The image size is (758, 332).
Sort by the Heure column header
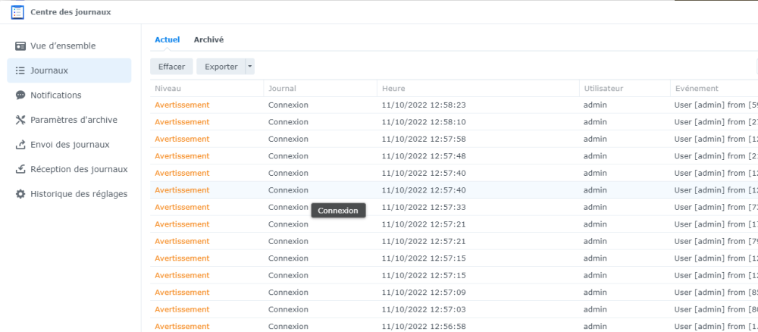[393, 89]
